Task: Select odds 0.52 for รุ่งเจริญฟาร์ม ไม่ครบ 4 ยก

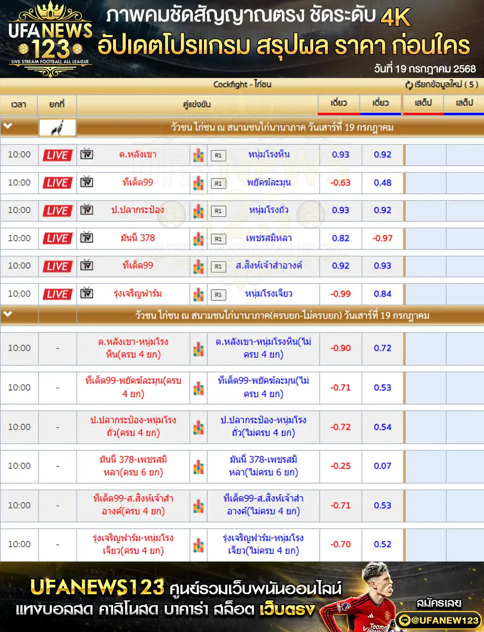Action: (x=383, y=545)
